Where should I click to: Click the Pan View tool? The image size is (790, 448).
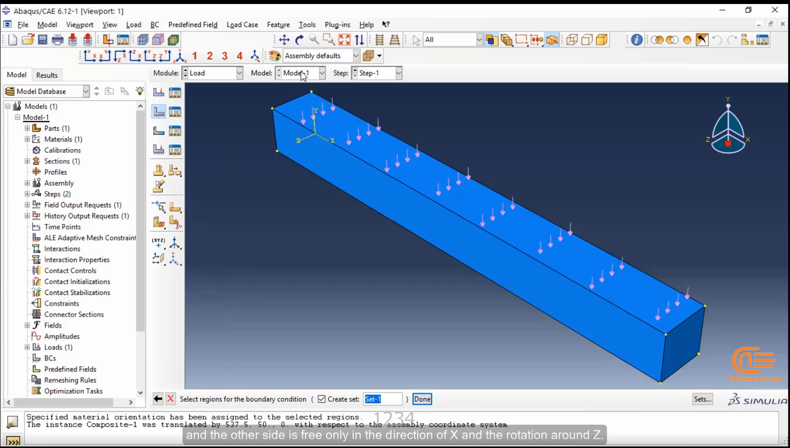click(284, 40)
